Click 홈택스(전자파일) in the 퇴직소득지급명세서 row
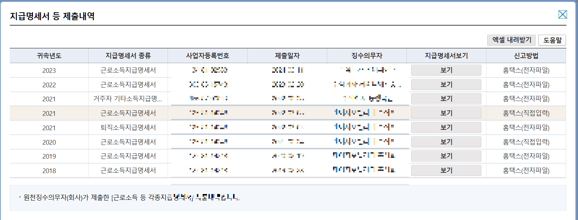Viewport: 578px width, 220px height. point(526,128)
